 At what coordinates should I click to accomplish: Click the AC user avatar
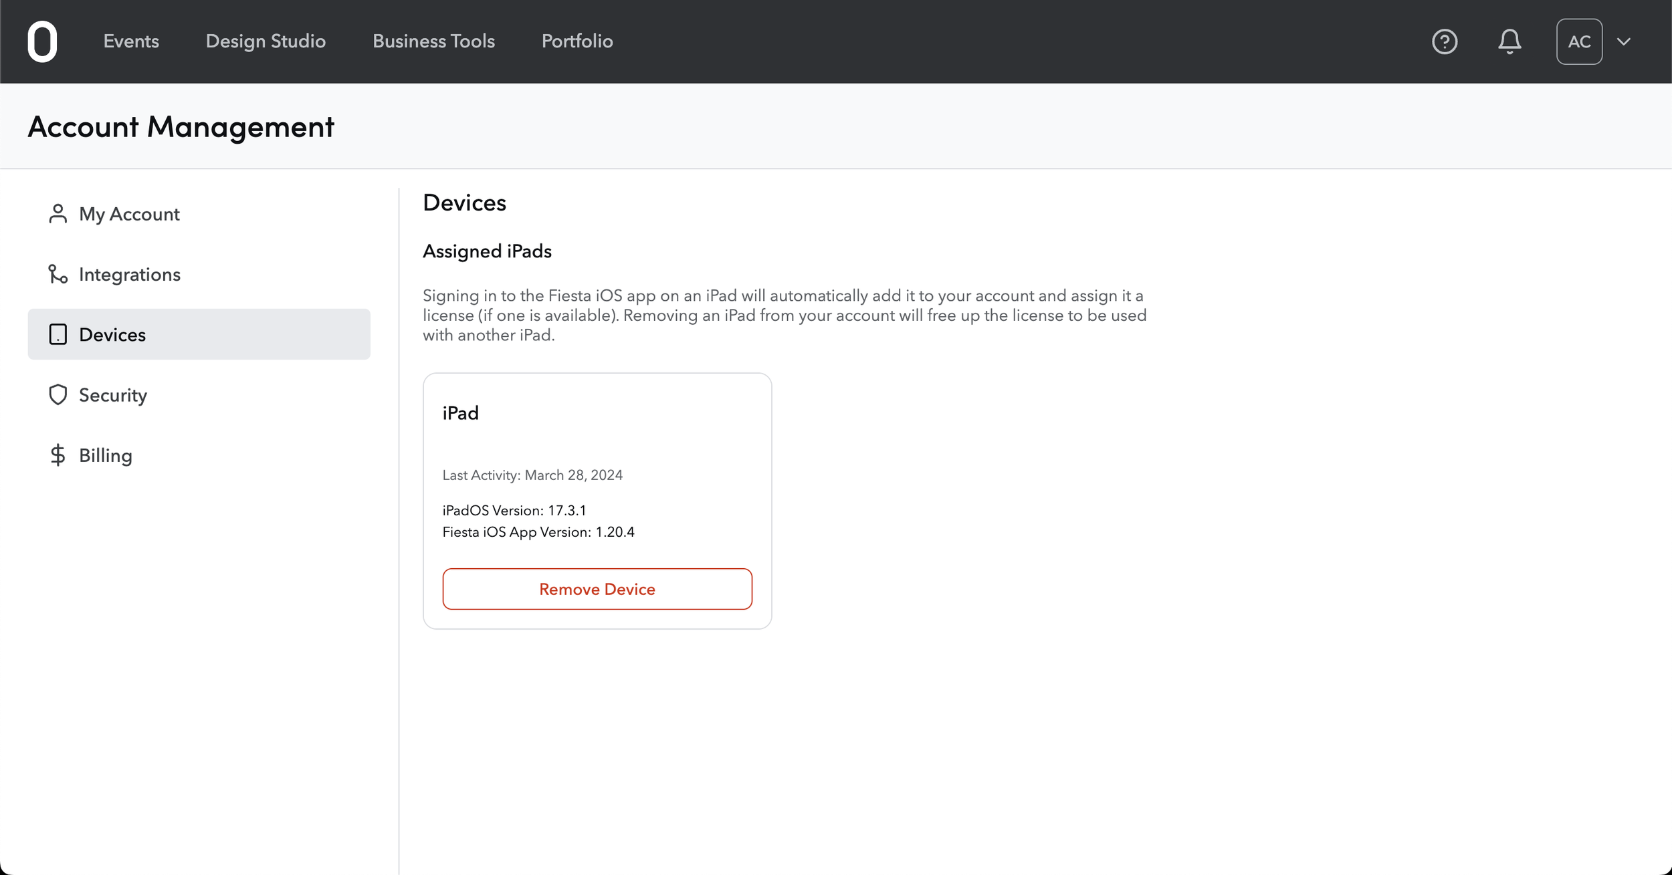pos(1579,41)
